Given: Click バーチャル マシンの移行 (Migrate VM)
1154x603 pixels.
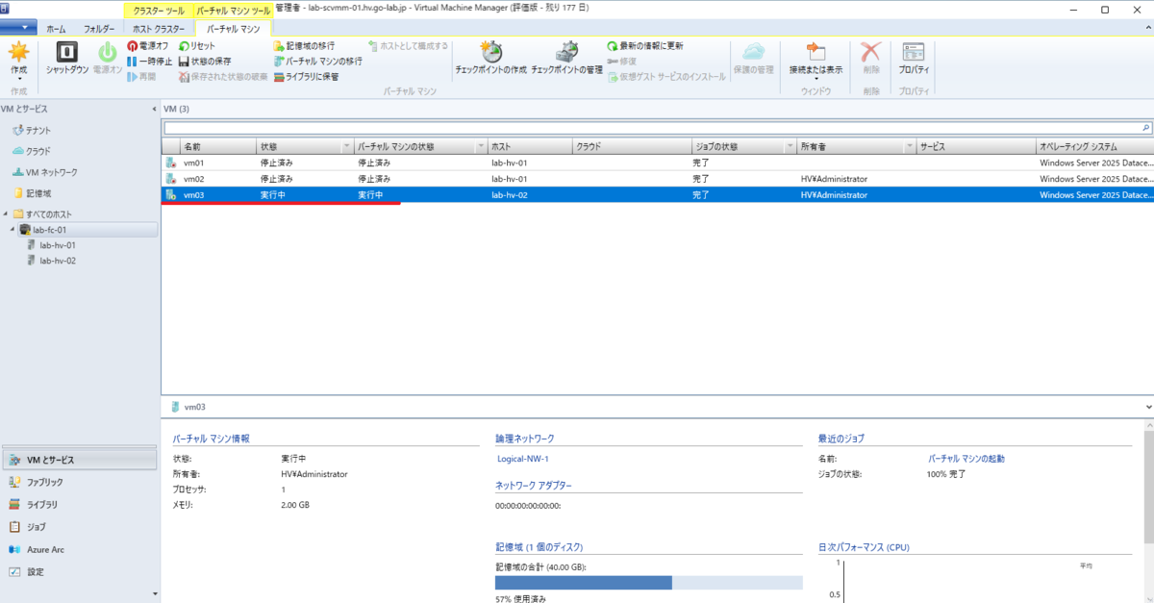Looking at the screenshot, I should [x=317, y=62].
